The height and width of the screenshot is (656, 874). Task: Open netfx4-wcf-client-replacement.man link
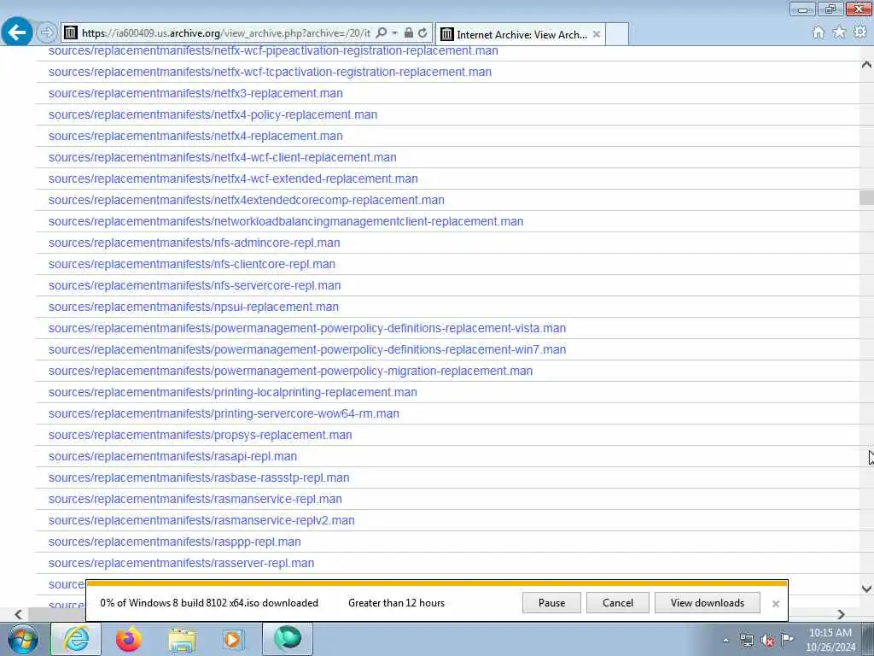pos(223,157)
